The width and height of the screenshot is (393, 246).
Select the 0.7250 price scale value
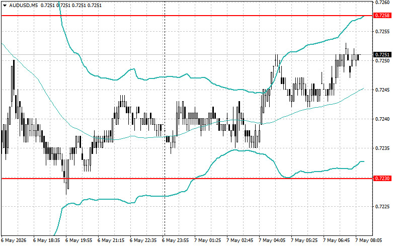(382, 61)
